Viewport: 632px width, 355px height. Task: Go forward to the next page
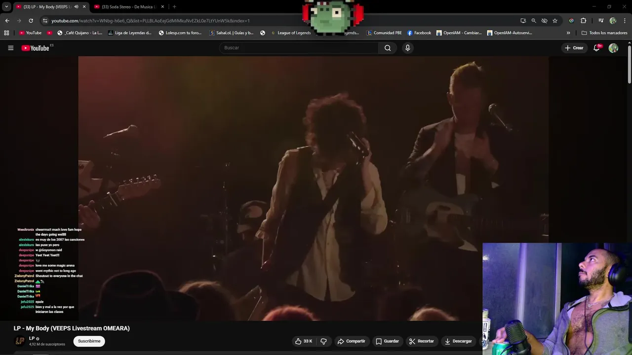[x=19, y=21]
